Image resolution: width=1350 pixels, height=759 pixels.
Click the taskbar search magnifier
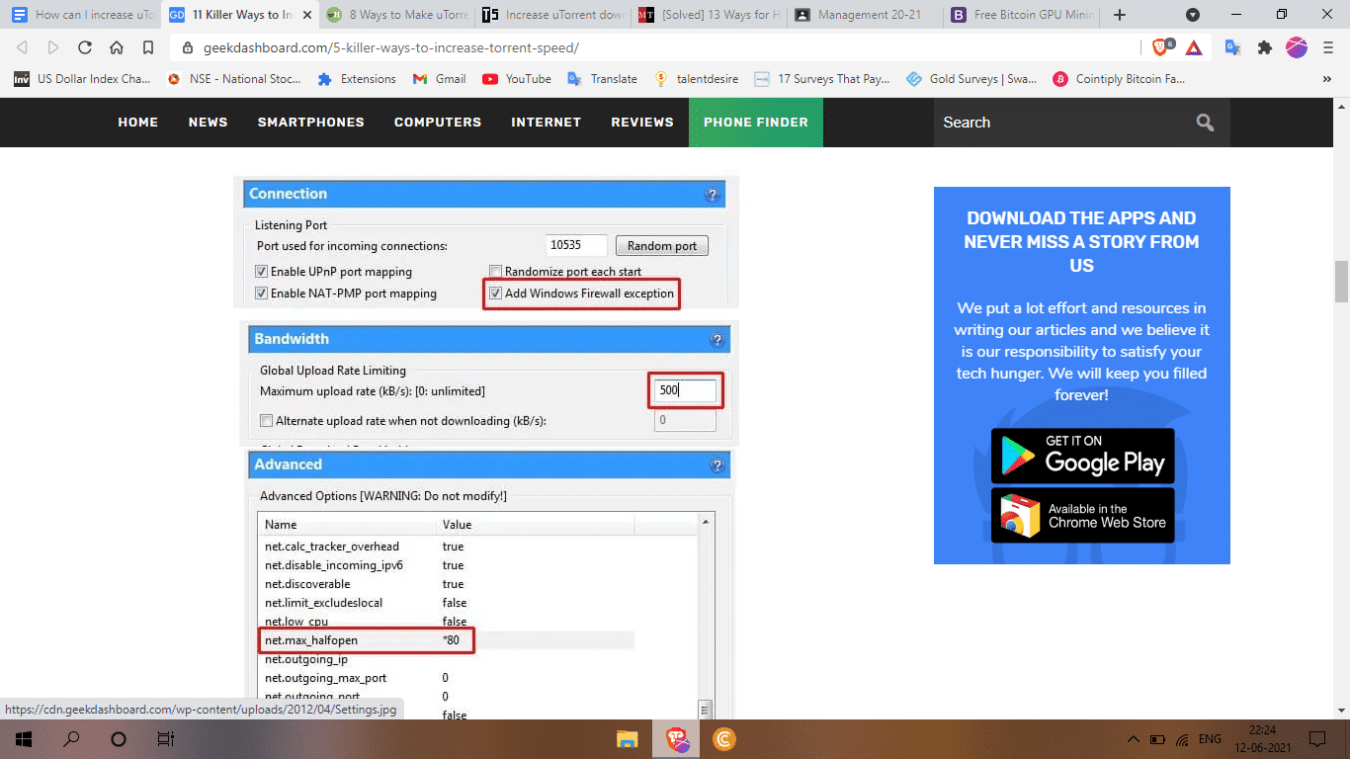[71, 739]
